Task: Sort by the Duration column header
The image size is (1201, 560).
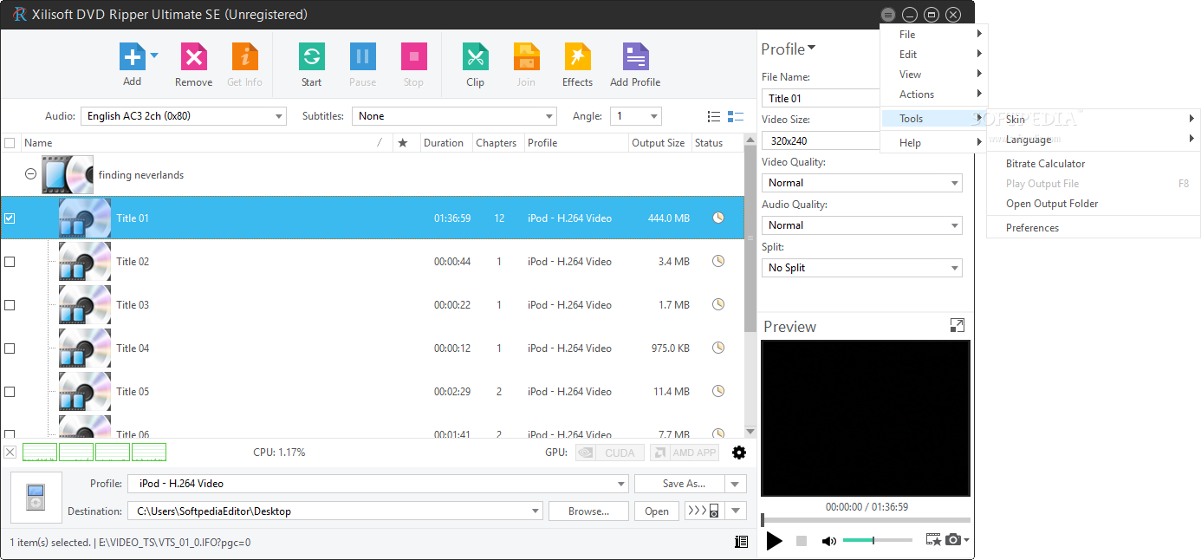Action: pos(446,143)
